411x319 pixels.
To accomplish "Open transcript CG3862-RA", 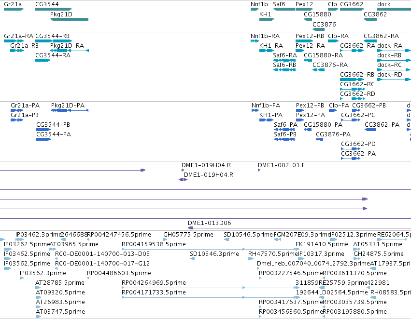I will [370, 41].
